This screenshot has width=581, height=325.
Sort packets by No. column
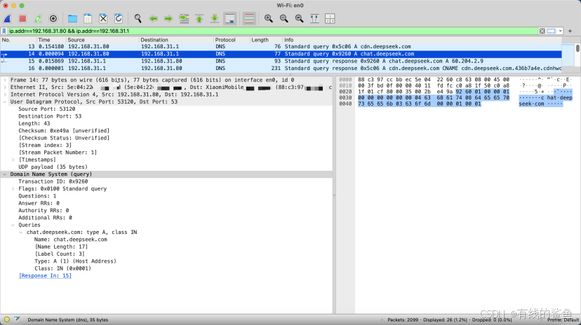coord(18,39)
